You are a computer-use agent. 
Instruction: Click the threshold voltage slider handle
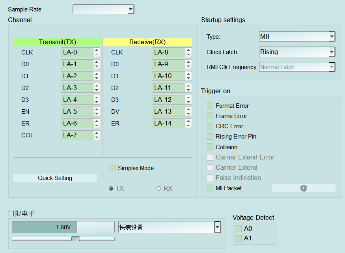(76, 239)
